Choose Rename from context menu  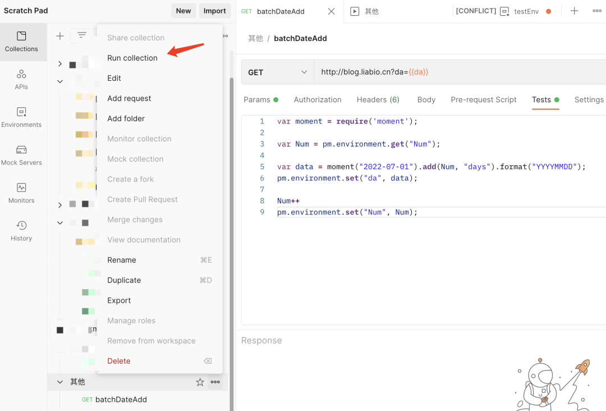click(159, 260)
